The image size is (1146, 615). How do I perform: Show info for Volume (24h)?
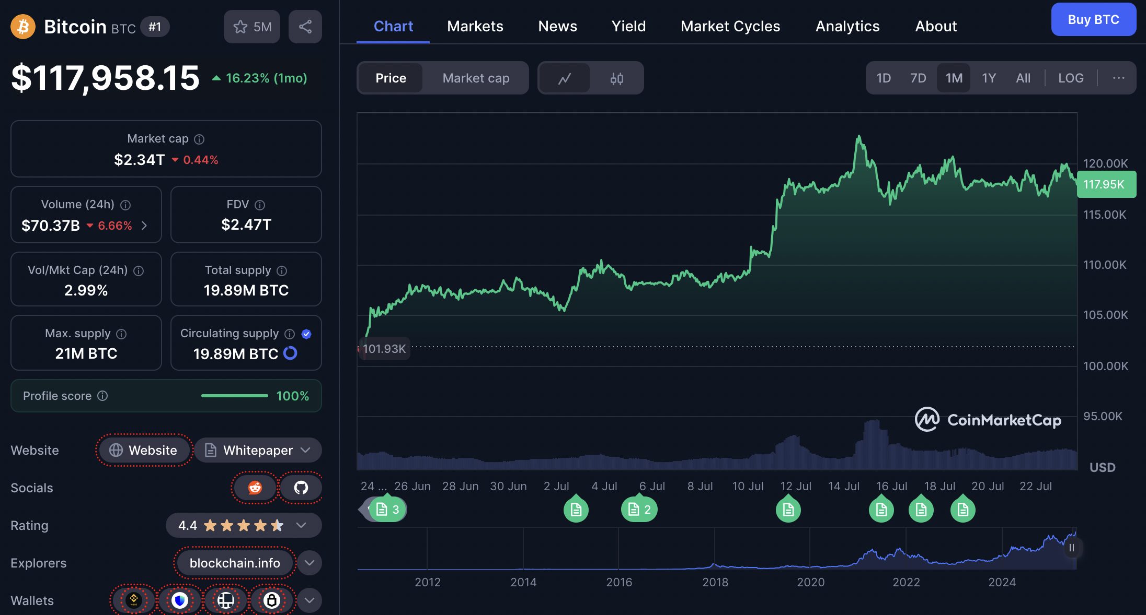(125, 205)
